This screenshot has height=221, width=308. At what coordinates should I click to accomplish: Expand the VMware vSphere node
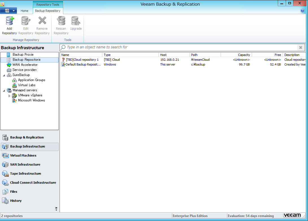(x=9, y=96)
